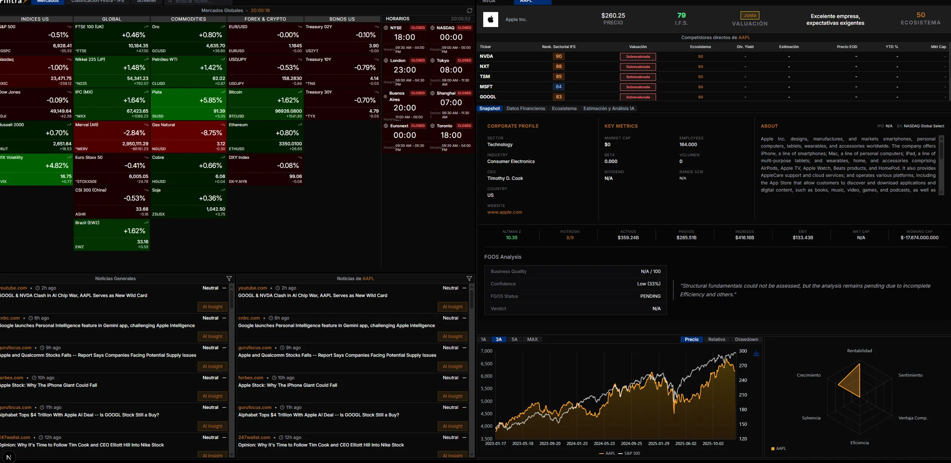Select the Estimación y Análisis IA tab
This screenshot has height=463, width=951.
point(609,108)
